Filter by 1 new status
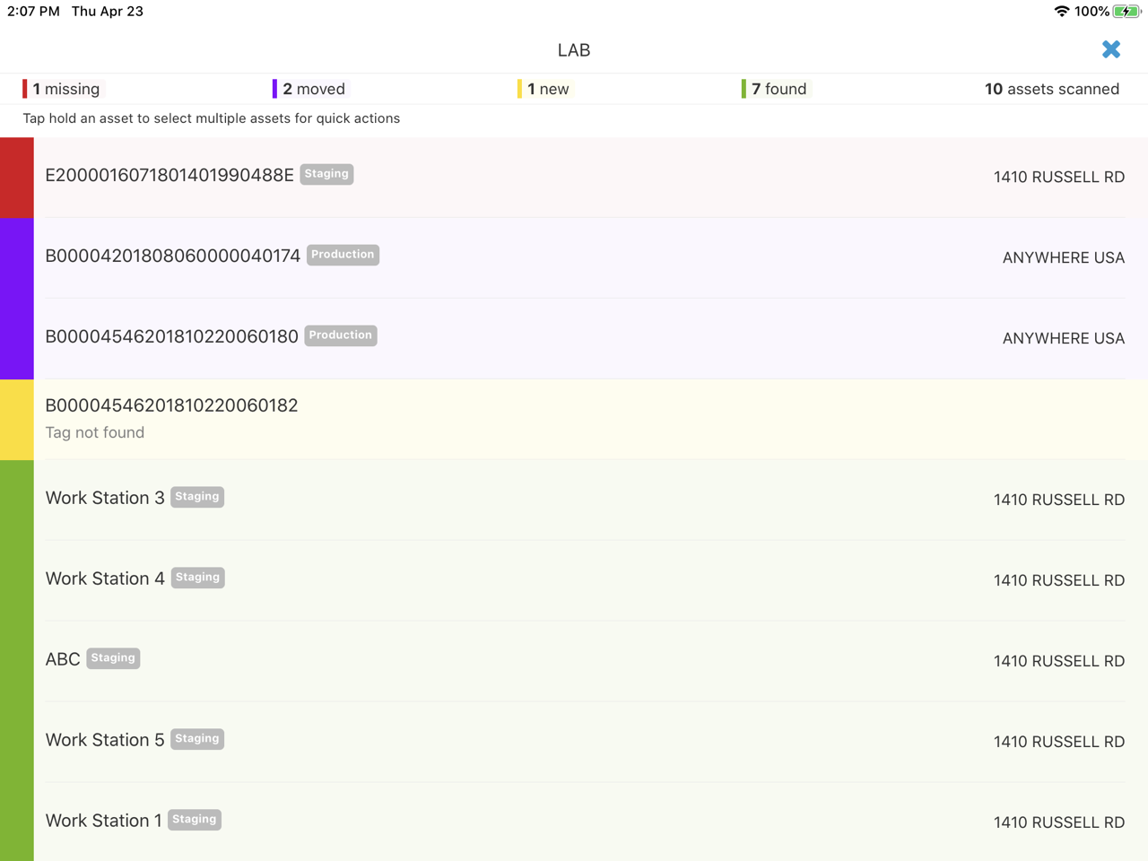1148x861 pixels. pos(544,89)
